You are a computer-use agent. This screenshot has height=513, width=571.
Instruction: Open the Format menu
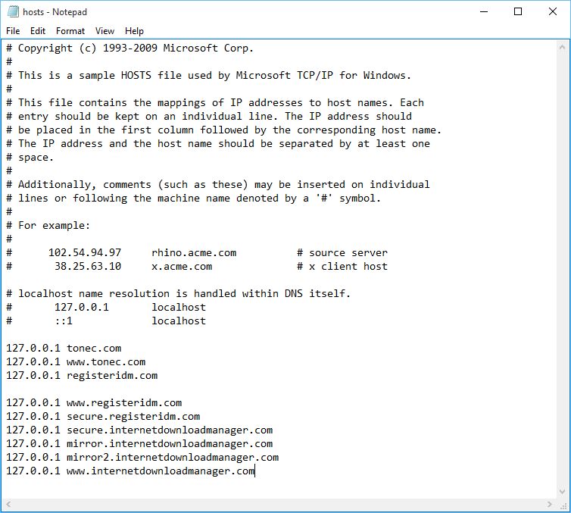click(70, 31)
